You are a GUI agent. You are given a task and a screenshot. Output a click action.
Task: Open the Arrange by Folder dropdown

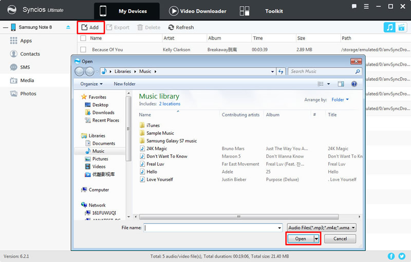[340, 99]
